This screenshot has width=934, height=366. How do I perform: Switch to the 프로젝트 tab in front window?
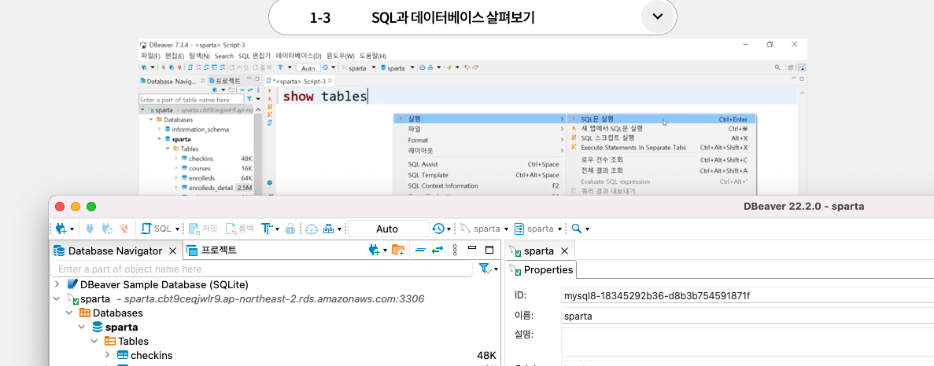pos(212,251)
